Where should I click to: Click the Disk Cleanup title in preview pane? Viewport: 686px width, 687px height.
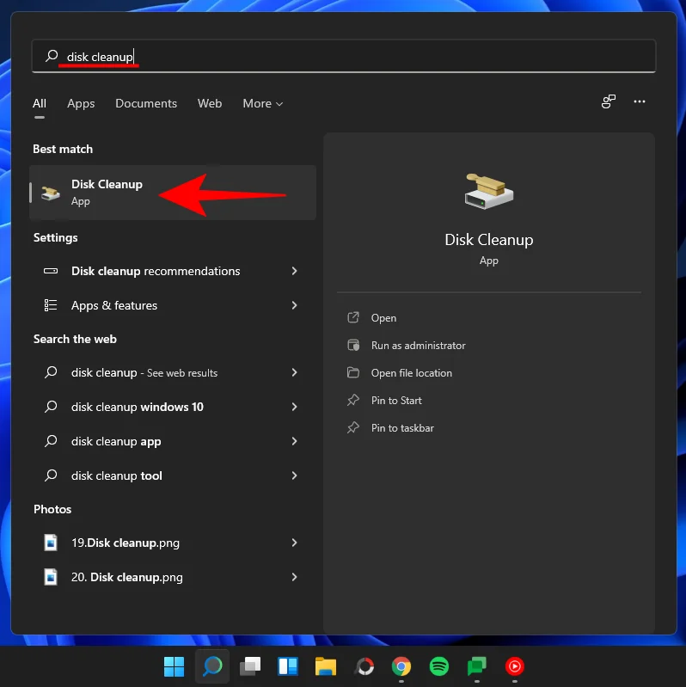(x=489, y=240)
